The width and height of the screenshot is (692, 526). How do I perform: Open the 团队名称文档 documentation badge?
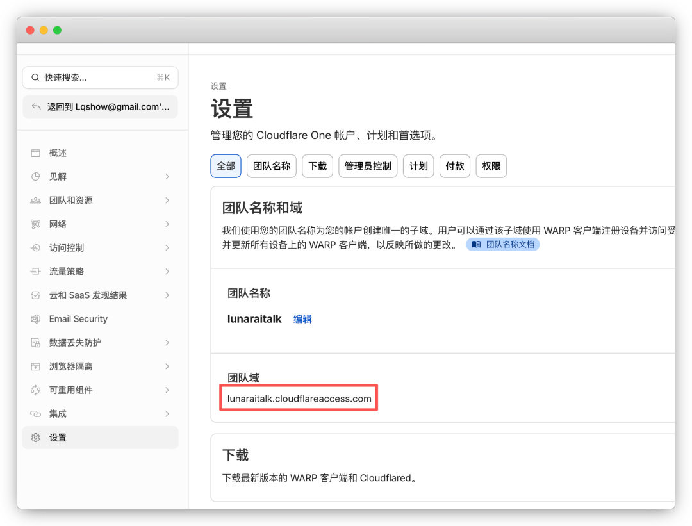tap(502, 244)
